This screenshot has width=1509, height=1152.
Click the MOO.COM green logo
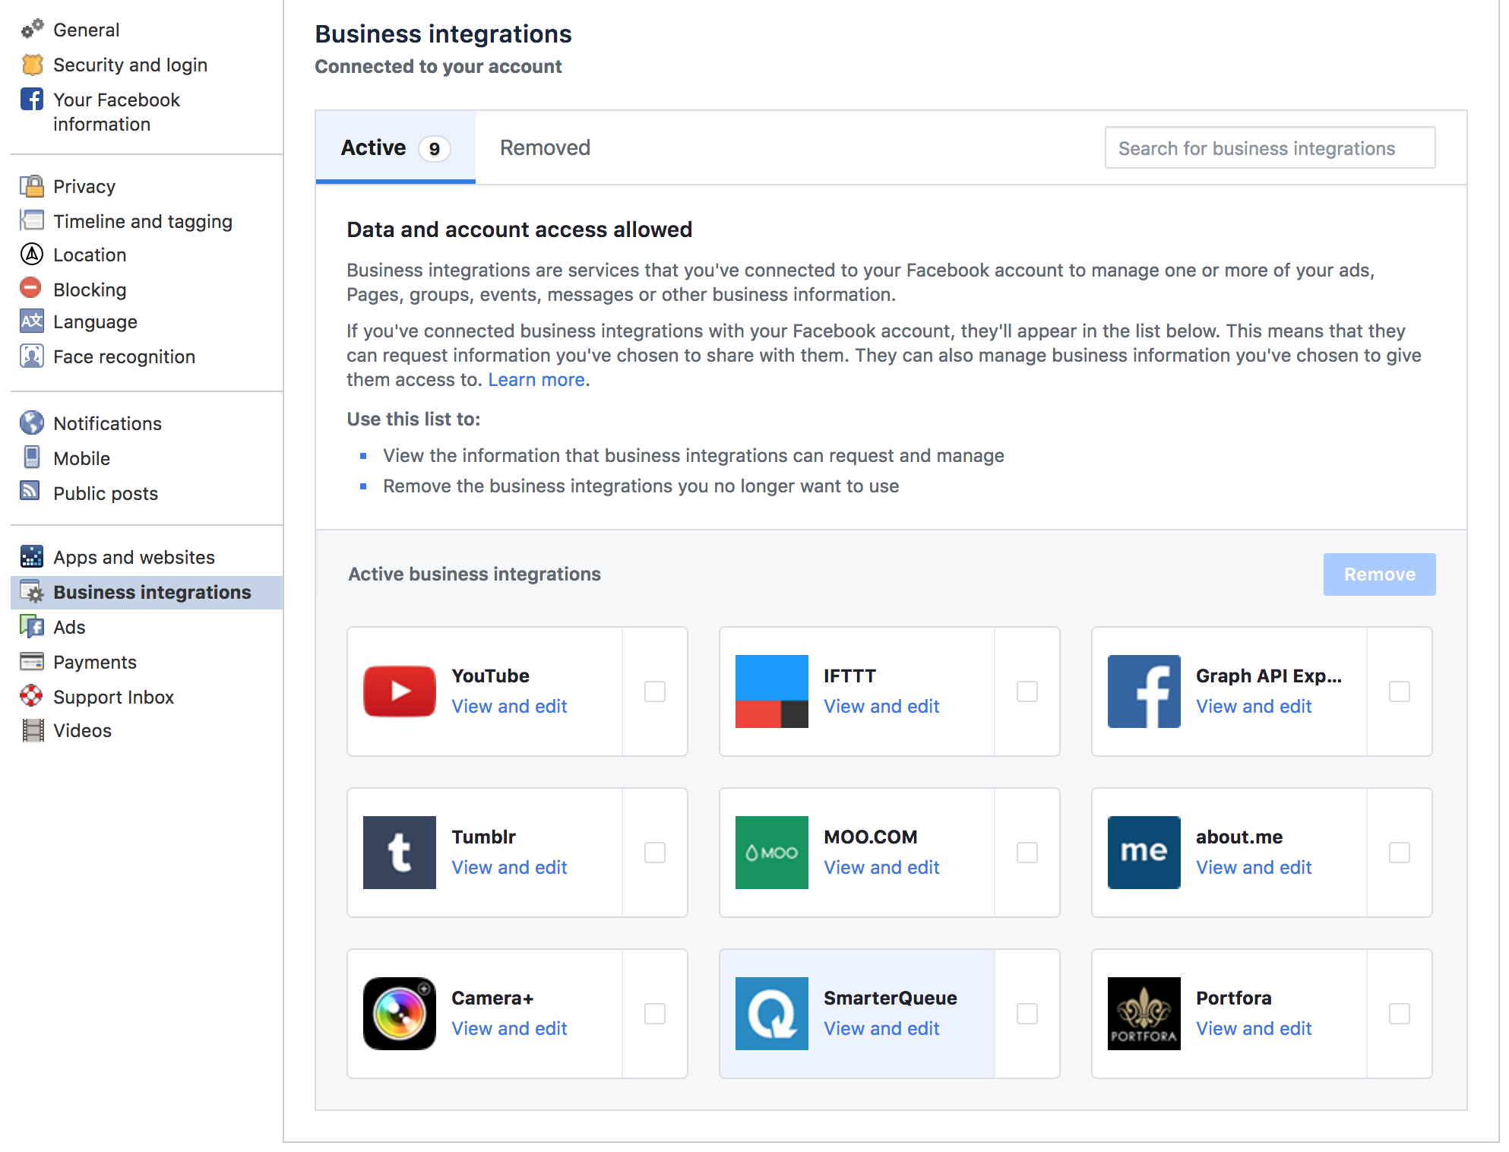771,852
